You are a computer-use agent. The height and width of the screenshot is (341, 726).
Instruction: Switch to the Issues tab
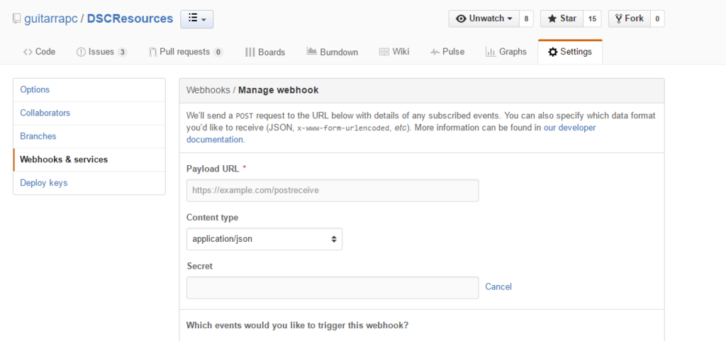pyautogui.click(x=101, y=52)
